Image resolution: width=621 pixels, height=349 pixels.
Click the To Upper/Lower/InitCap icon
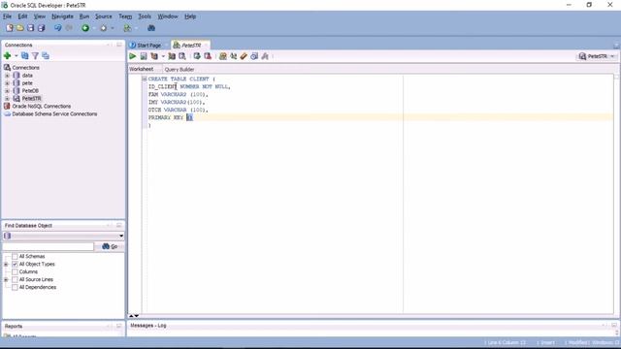tap(233, 56)
